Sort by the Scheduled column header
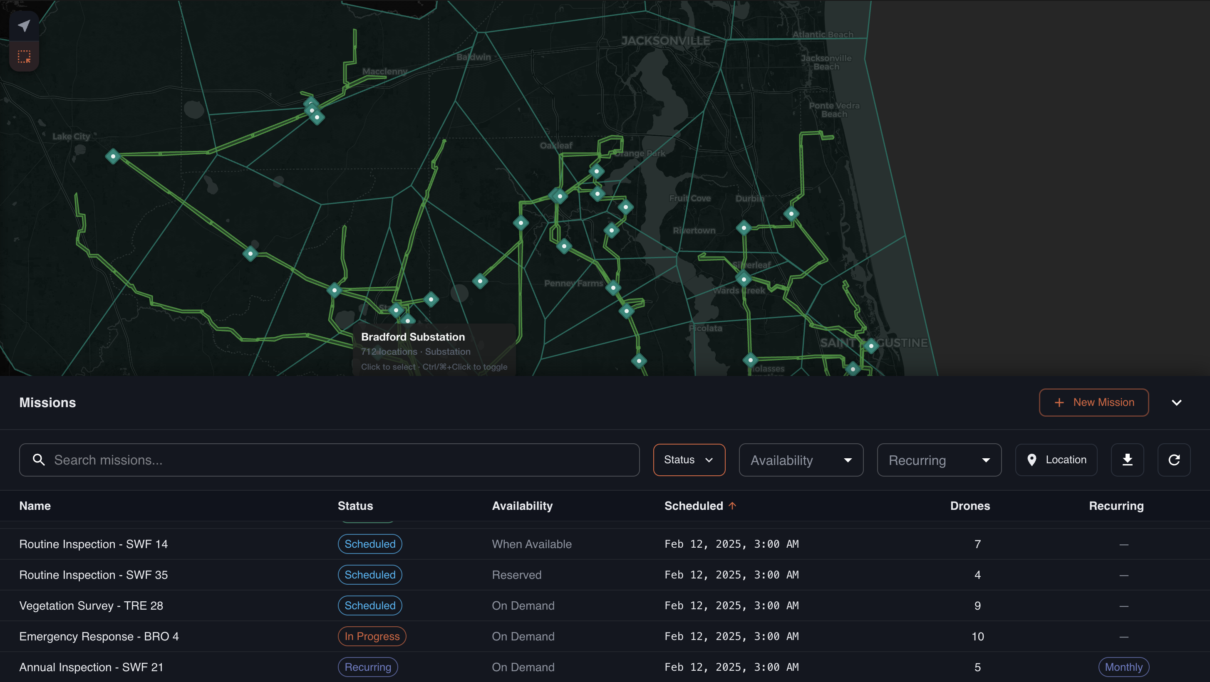This screenshot has width=1210, height=682. pyautogui.click(x=693, y=506)
